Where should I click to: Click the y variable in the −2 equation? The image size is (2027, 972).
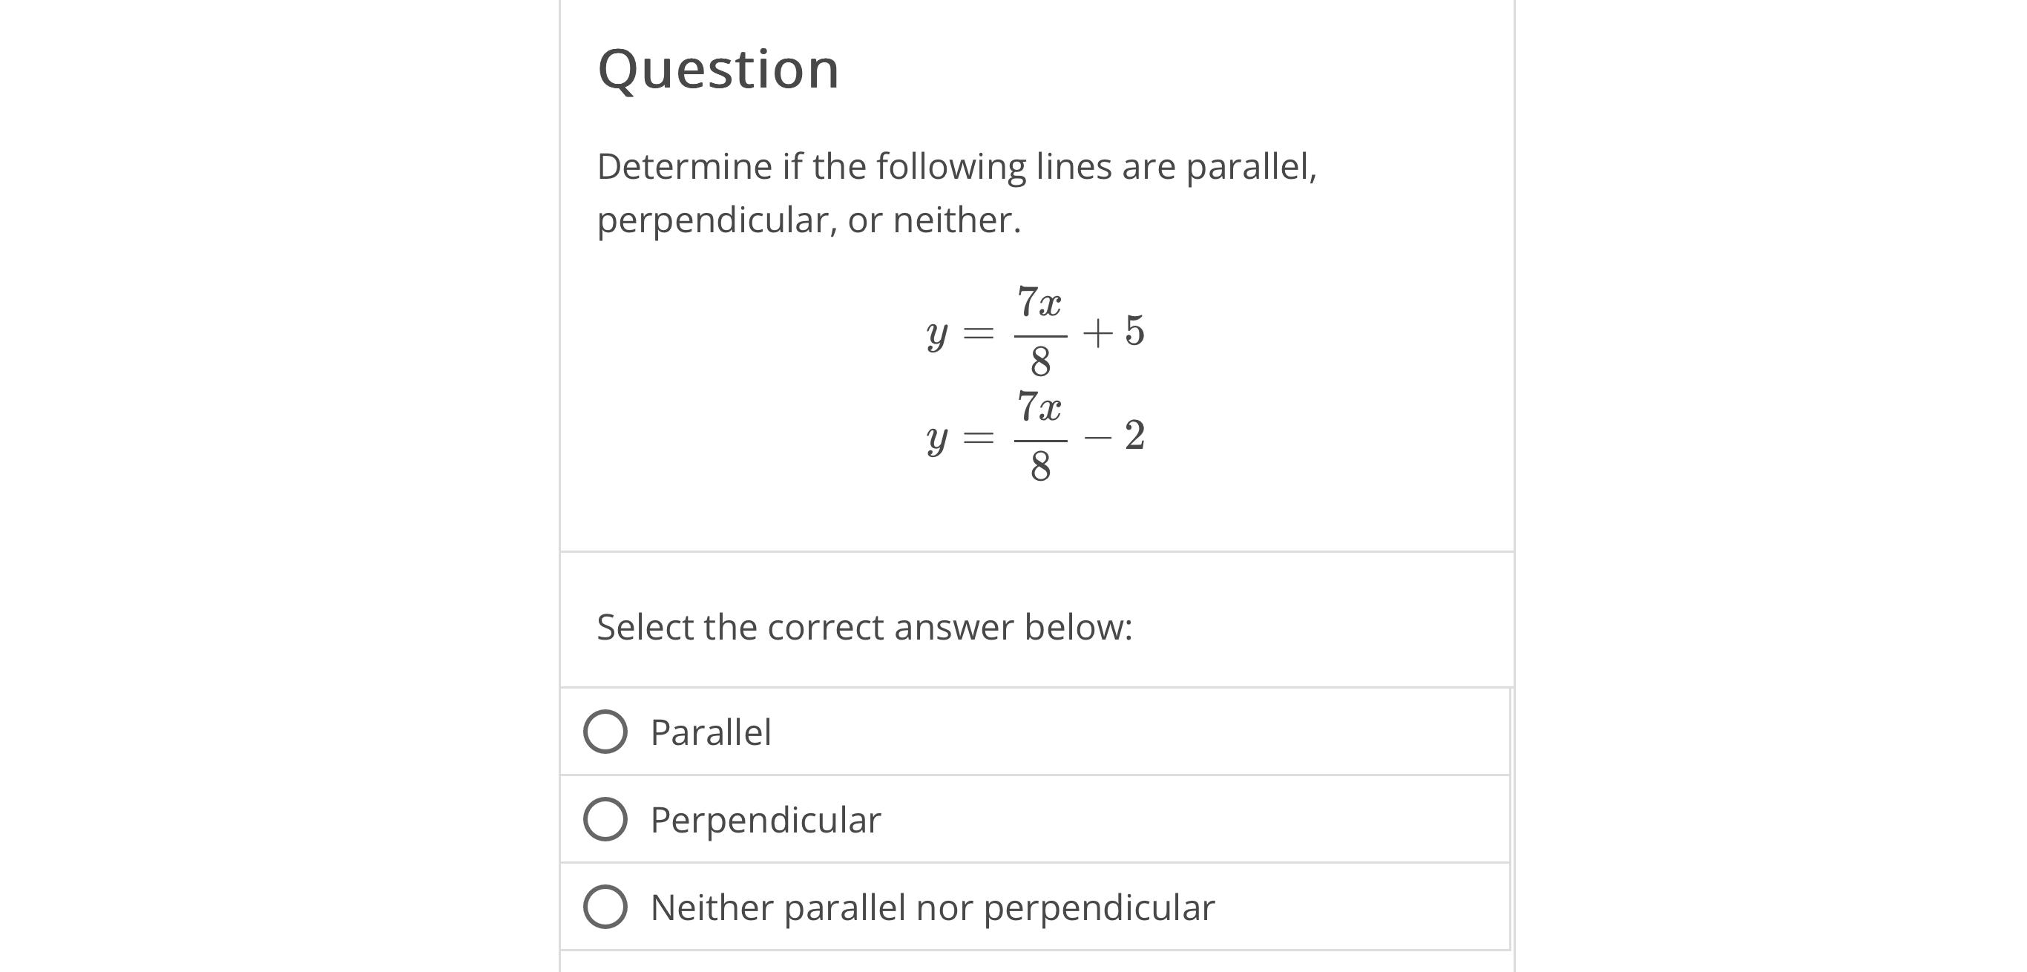coord(936,441)
